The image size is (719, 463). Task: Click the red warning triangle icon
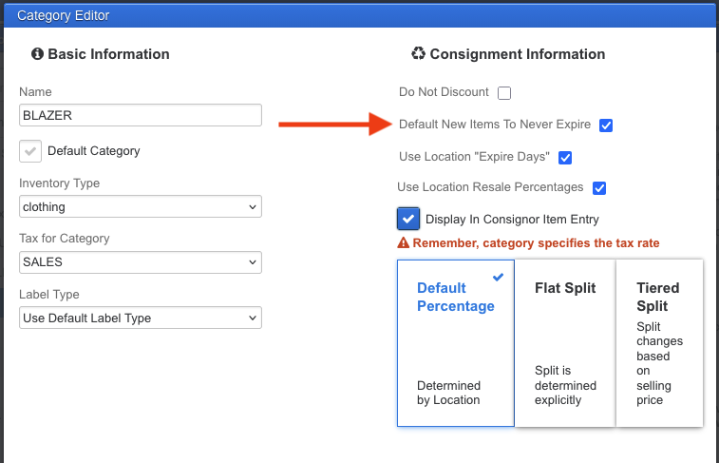[x=404, y=243]
